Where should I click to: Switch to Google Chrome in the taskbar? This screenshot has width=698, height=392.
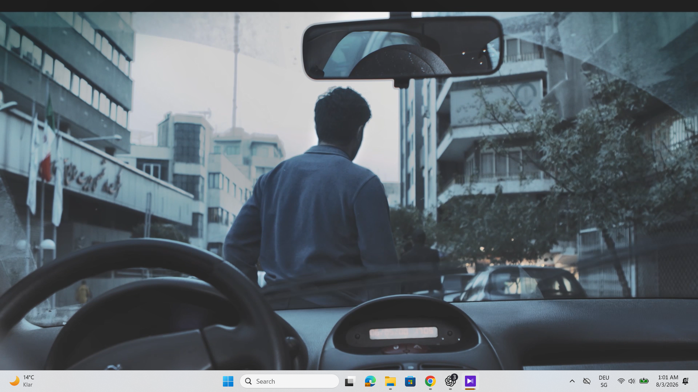click(430, 381)
